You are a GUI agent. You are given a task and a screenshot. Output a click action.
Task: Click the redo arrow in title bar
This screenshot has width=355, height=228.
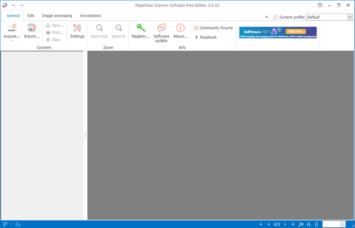pyautogui.click(x=21, y=5)
